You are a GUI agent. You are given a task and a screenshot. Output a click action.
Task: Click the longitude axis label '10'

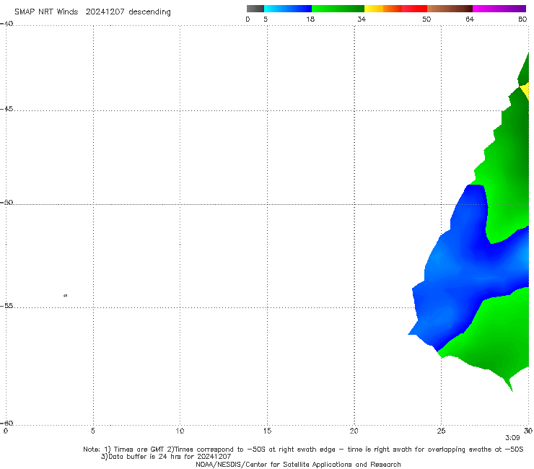[x=180, y=431]
